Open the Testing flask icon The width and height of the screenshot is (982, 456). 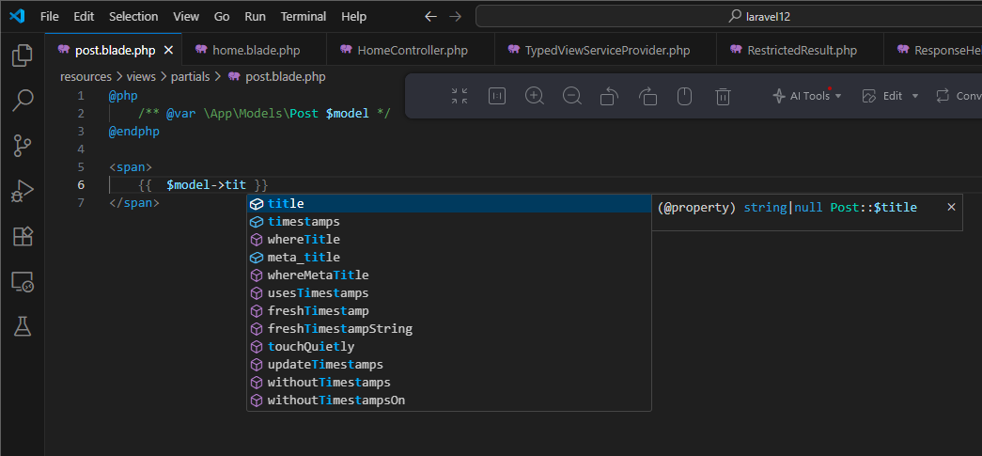click(23, 326)
